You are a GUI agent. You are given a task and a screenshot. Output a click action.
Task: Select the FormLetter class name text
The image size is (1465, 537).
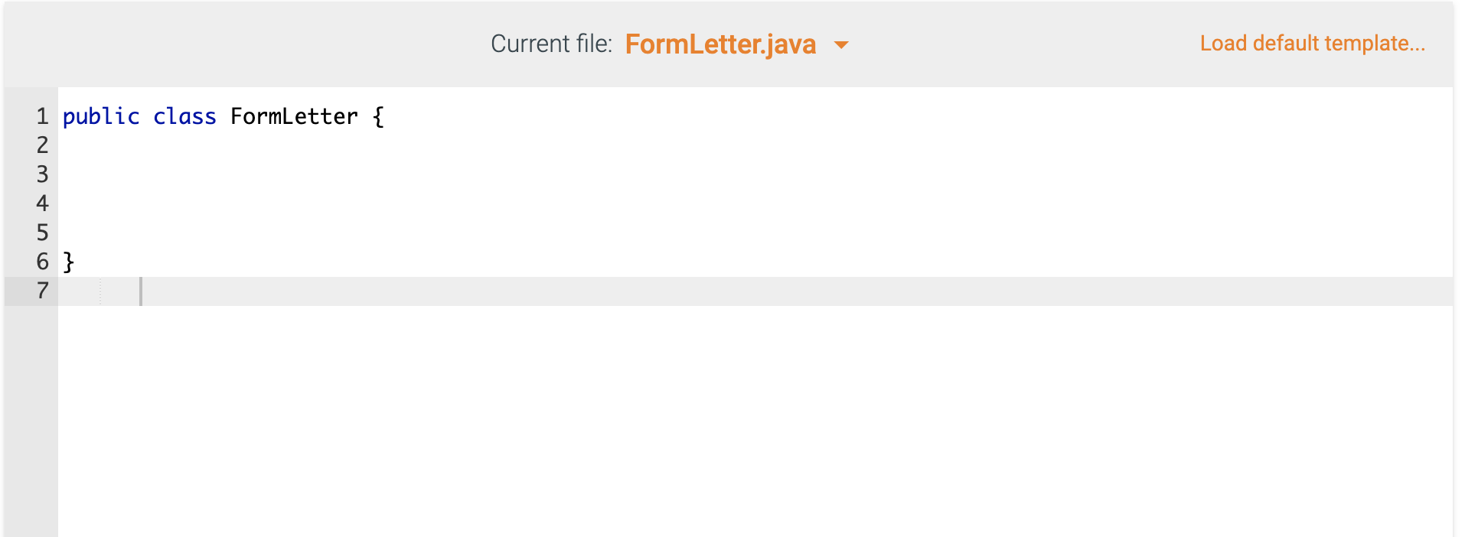(293, 116)
